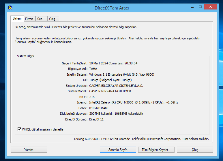Click the İşlemci label
The height and width of the screenshot is (161, 223).
point(82,102)
